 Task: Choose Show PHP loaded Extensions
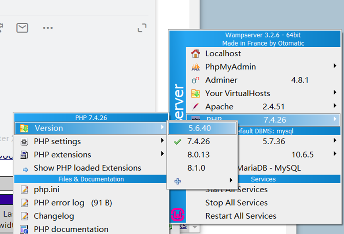[x=91, y=168]
